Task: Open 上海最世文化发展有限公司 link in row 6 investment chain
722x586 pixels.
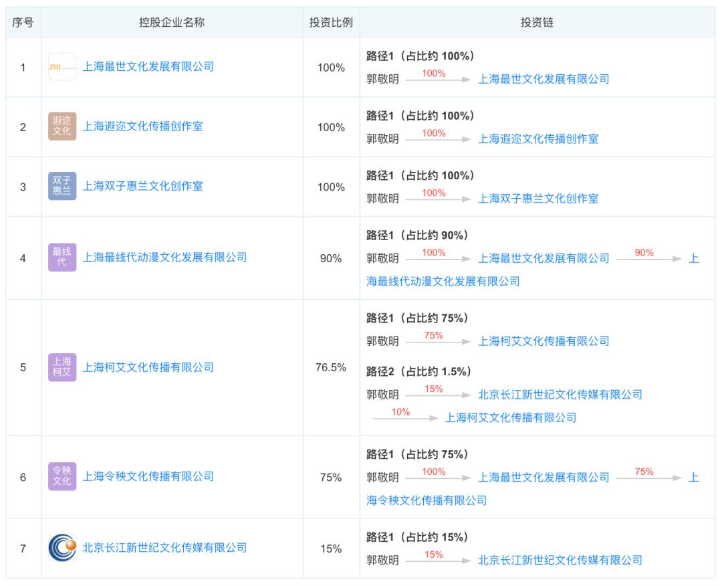Action: 544,478
